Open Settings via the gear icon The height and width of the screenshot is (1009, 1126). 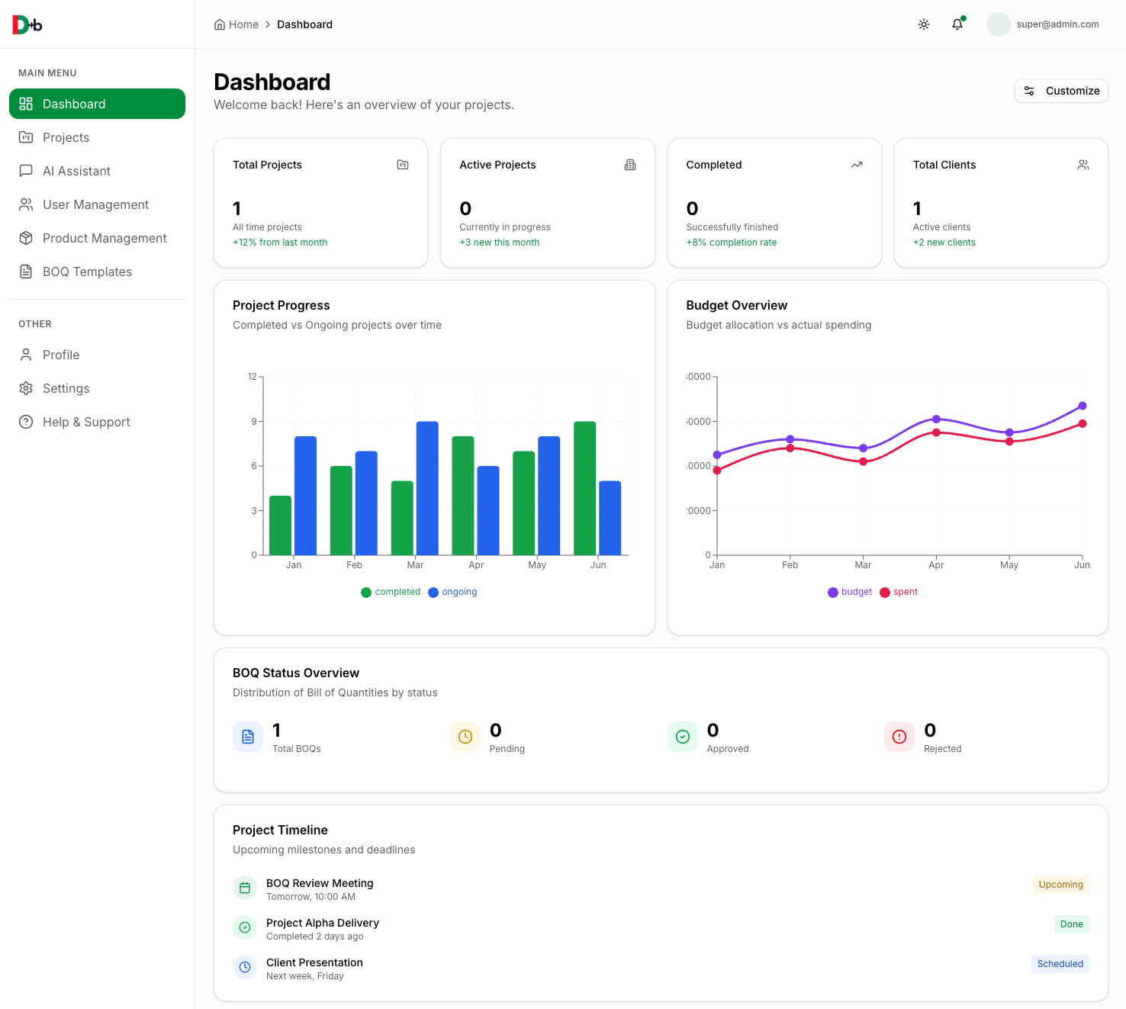pos(27,388)
